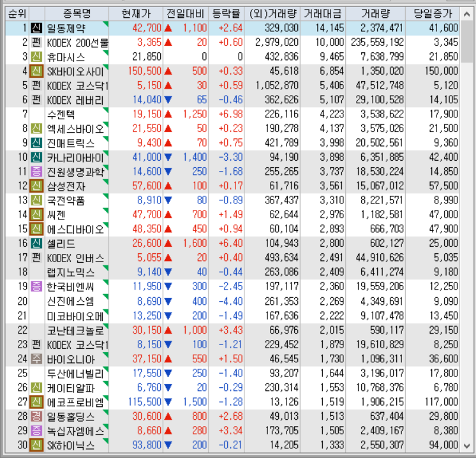The height and width of the screenshot is (458, 476).
Task: Click the 경 badge beside 일동홀딩스
Action: tap(36, 417)
